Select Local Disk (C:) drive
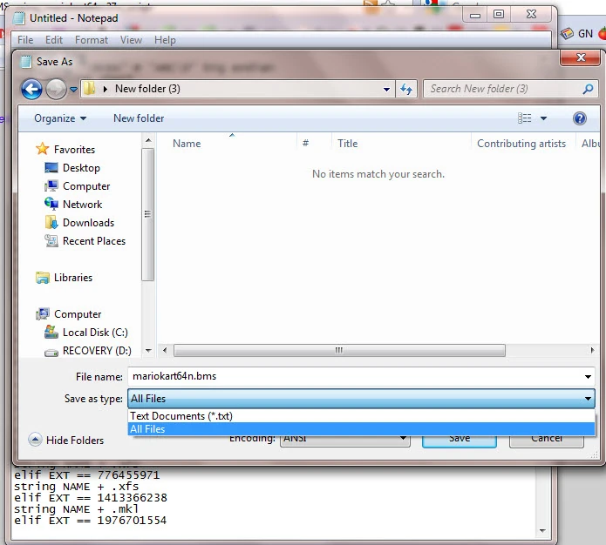This screenshot has width=606, height=545. [95, 333]
